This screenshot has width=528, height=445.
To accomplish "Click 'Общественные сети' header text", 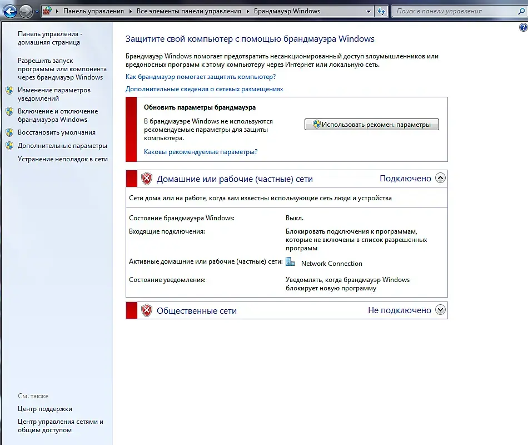I will pos(197,310).
